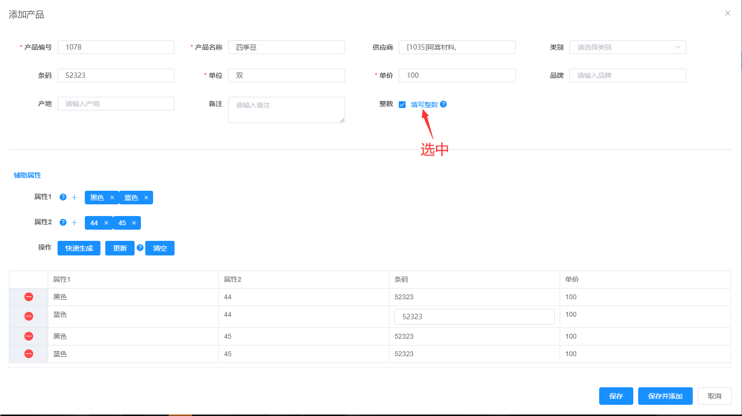The width and height of the screenshot is (742, 416).
Task: Close the 添加产品 dialog with X
Action: tap(727, 13)
